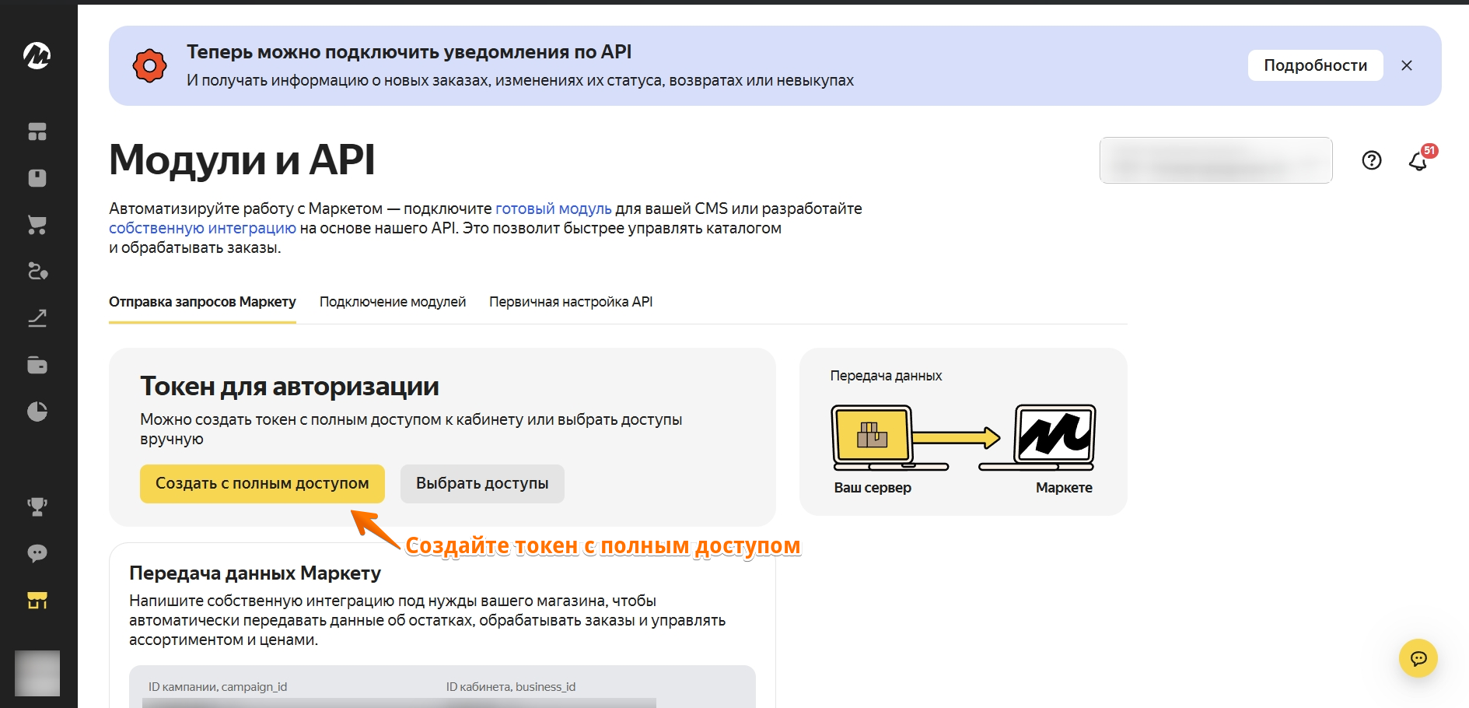Open the dashboard grid icon in sidebar
Viewport: 1469px width, 708px height.
pyautogui.click(x=37, y=131)
